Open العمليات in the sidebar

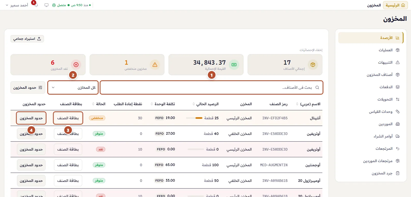point(370,50)
